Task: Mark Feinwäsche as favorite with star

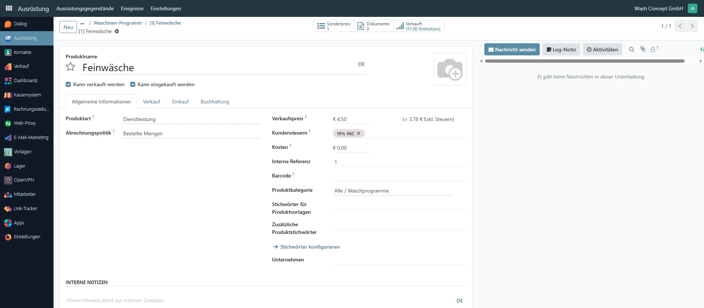Action: 70,67
